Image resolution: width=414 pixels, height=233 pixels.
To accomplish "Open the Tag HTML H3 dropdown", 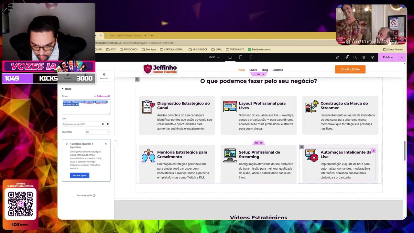I will point(97,132).
